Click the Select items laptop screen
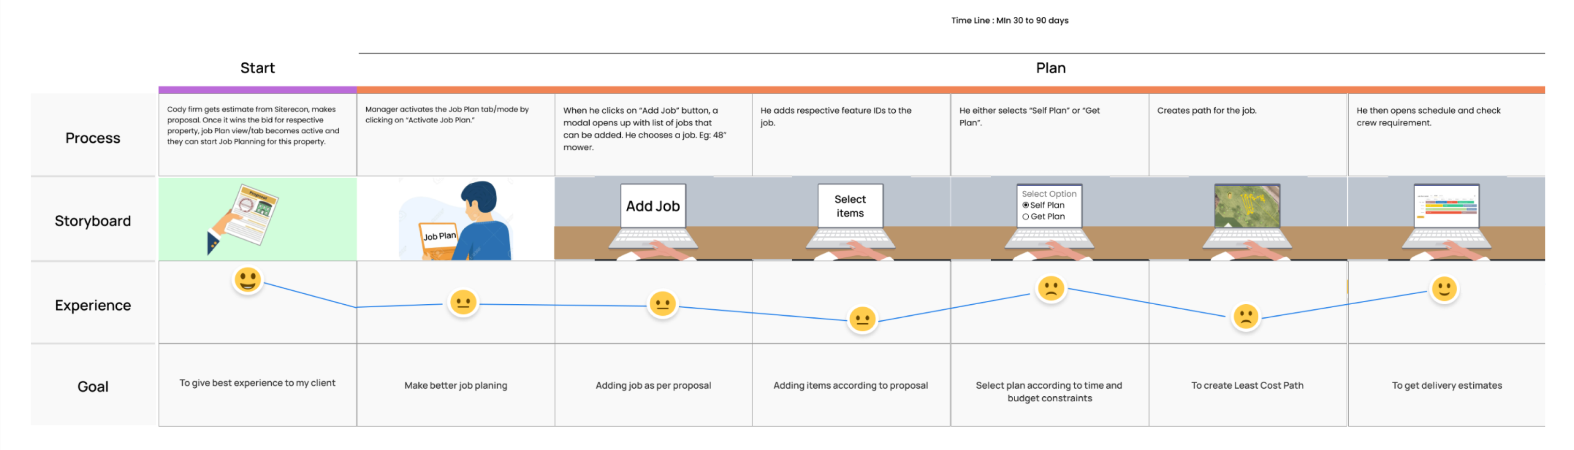 tap(849, 206)
